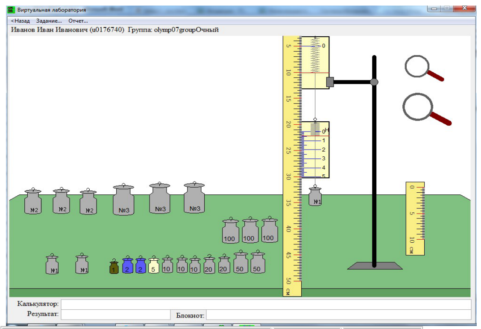The height and width of the screenshot is (329, 481).
Task: Click the Блокнот text field
Action: (x=339, y=315)
